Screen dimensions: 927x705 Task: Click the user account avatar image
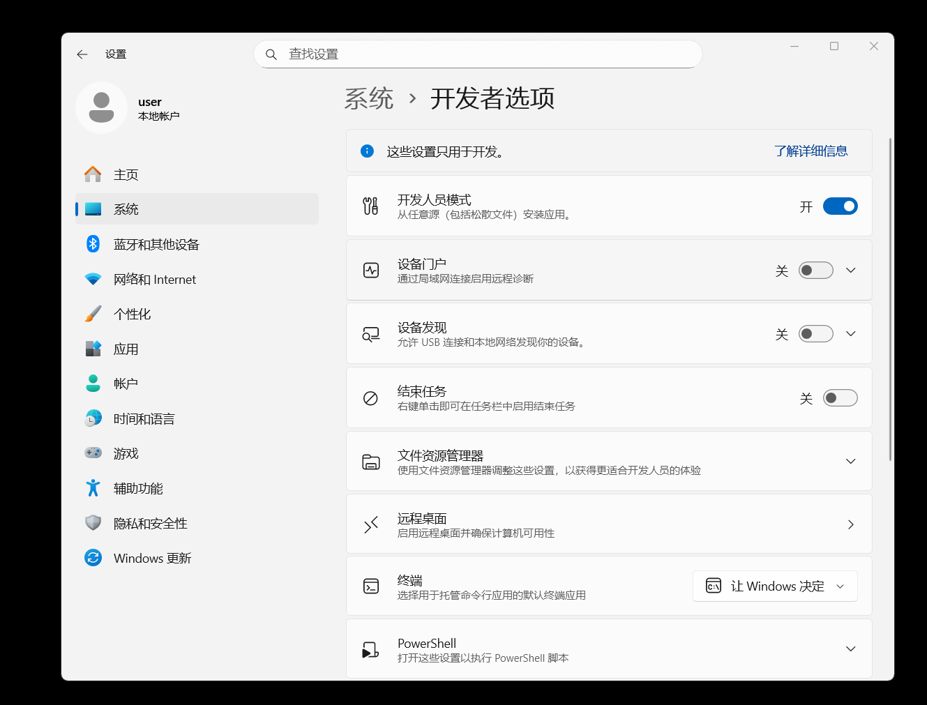(x=101, y=107)
